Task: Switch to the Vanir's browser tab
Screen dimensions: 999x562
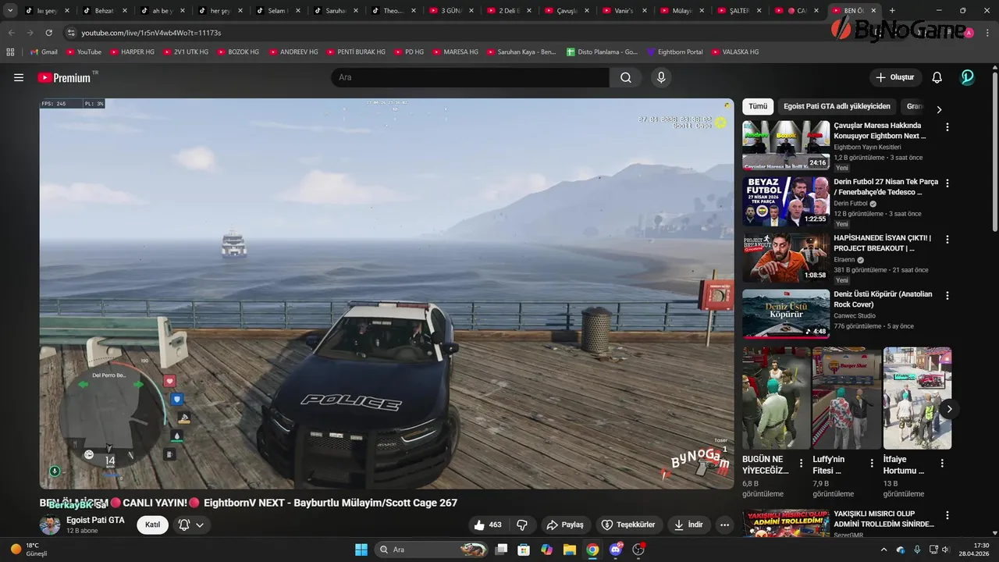Action: click(x=624, y=11)
